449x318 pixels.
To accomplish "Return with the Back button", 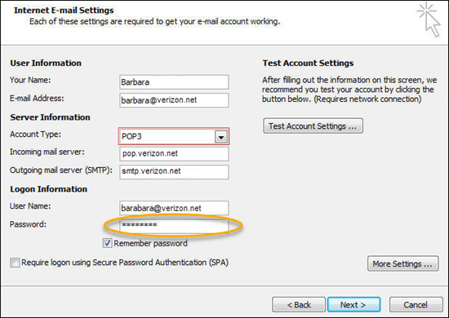I will tap(299, 305).
